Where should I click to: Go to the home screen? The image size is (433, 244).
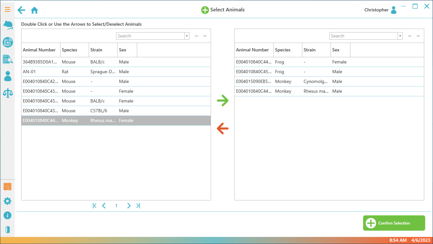tap(34, 10)
